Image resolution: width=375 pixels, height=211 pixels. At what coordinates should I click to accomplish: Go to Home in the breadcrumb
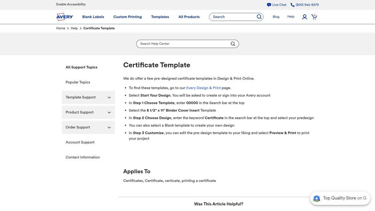(60, 29)
